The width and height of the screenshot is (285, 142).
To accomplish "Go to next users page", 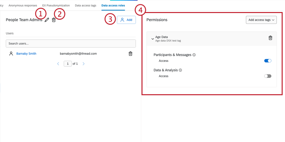I will click(x=83, y=64).
